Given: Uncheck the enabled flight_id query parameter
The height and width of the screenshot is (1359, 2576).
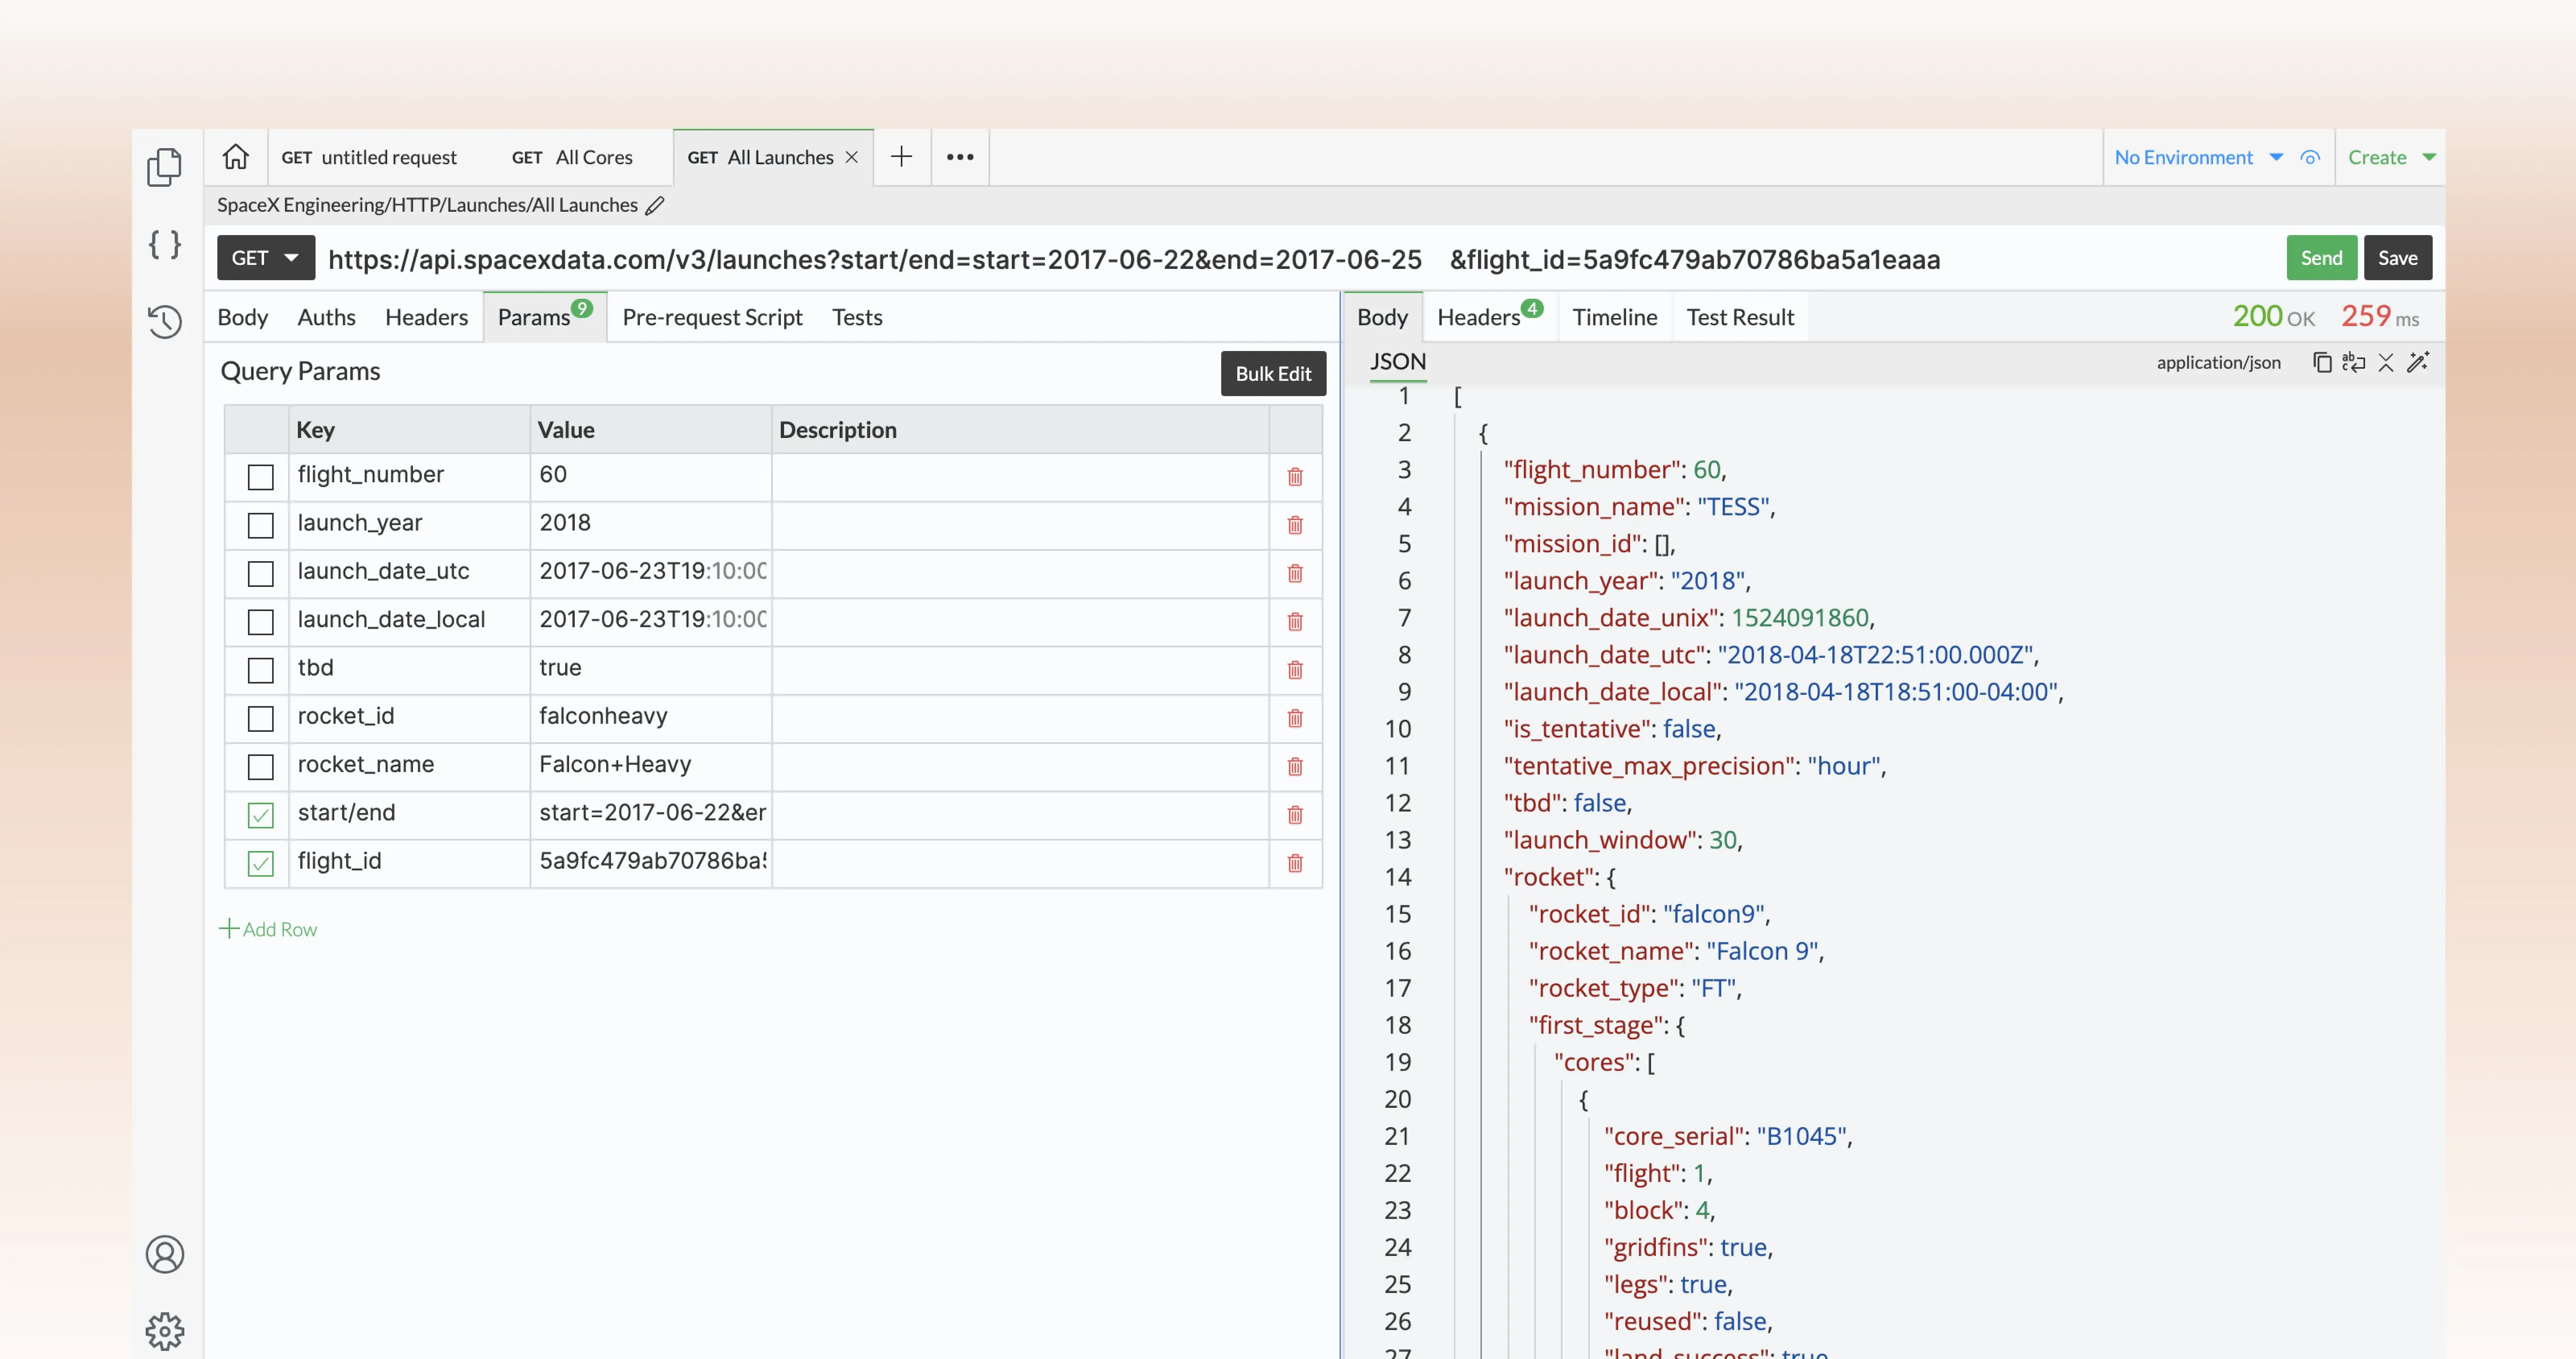Looking at the screenshot, I should [x=260, y=863].
